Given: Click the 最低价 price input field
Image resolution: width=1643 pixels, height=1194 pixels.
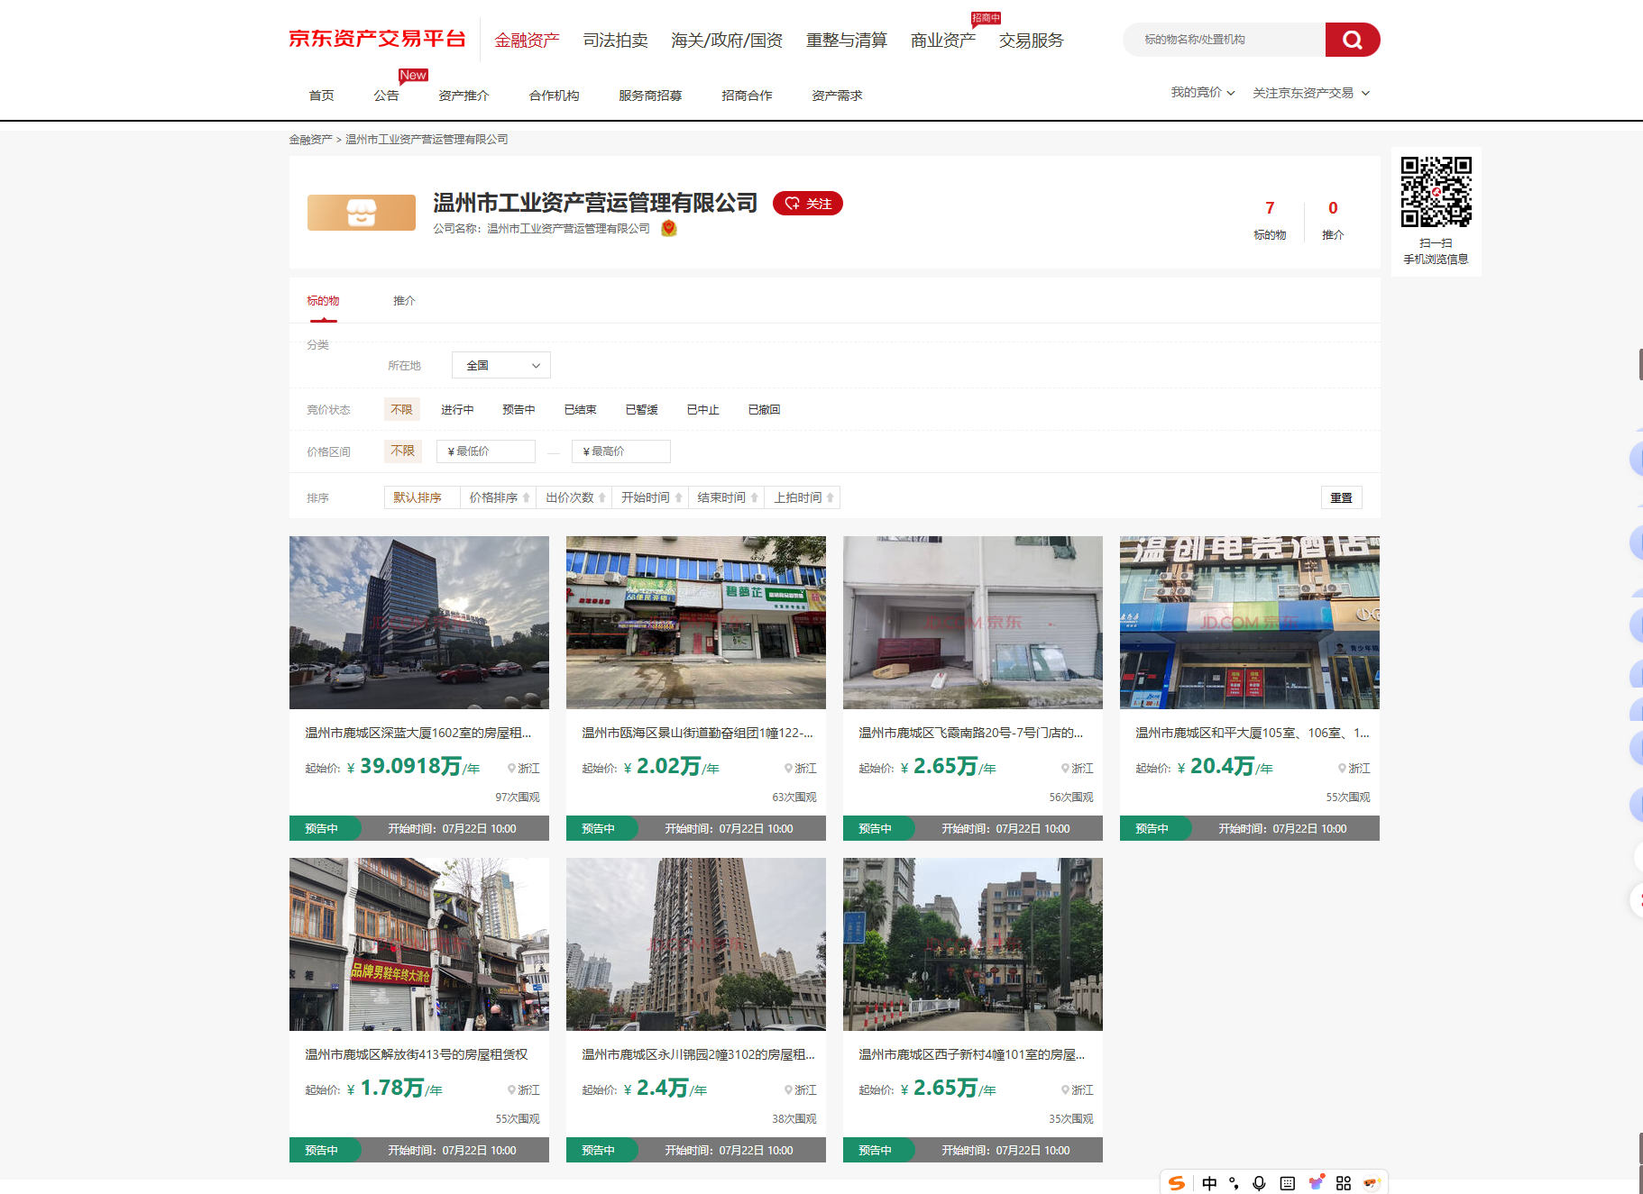Looking at the screenshot, I should click(485, 451).
